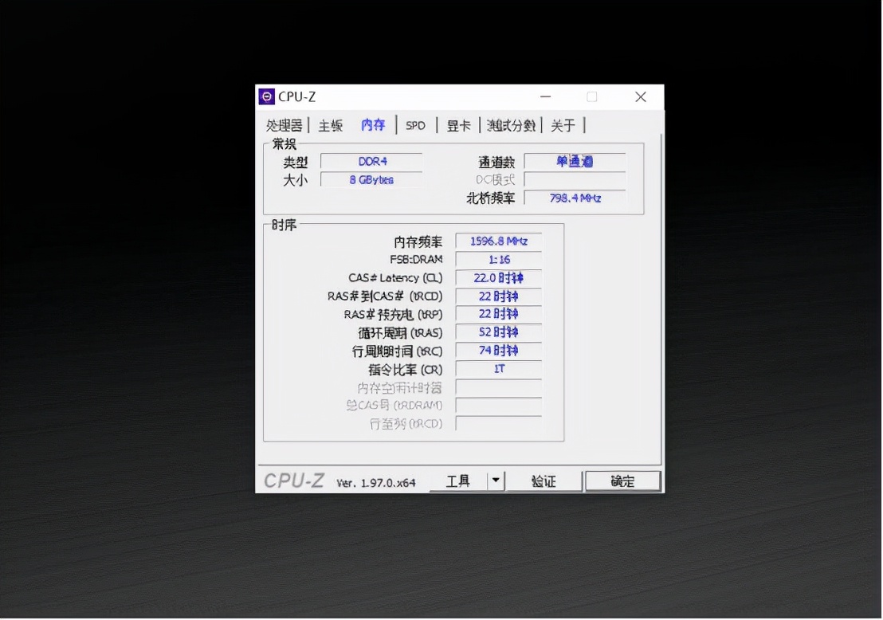Select the 8 GBytes size field
This screenshot has height=620, width=883.
(371, 179)
